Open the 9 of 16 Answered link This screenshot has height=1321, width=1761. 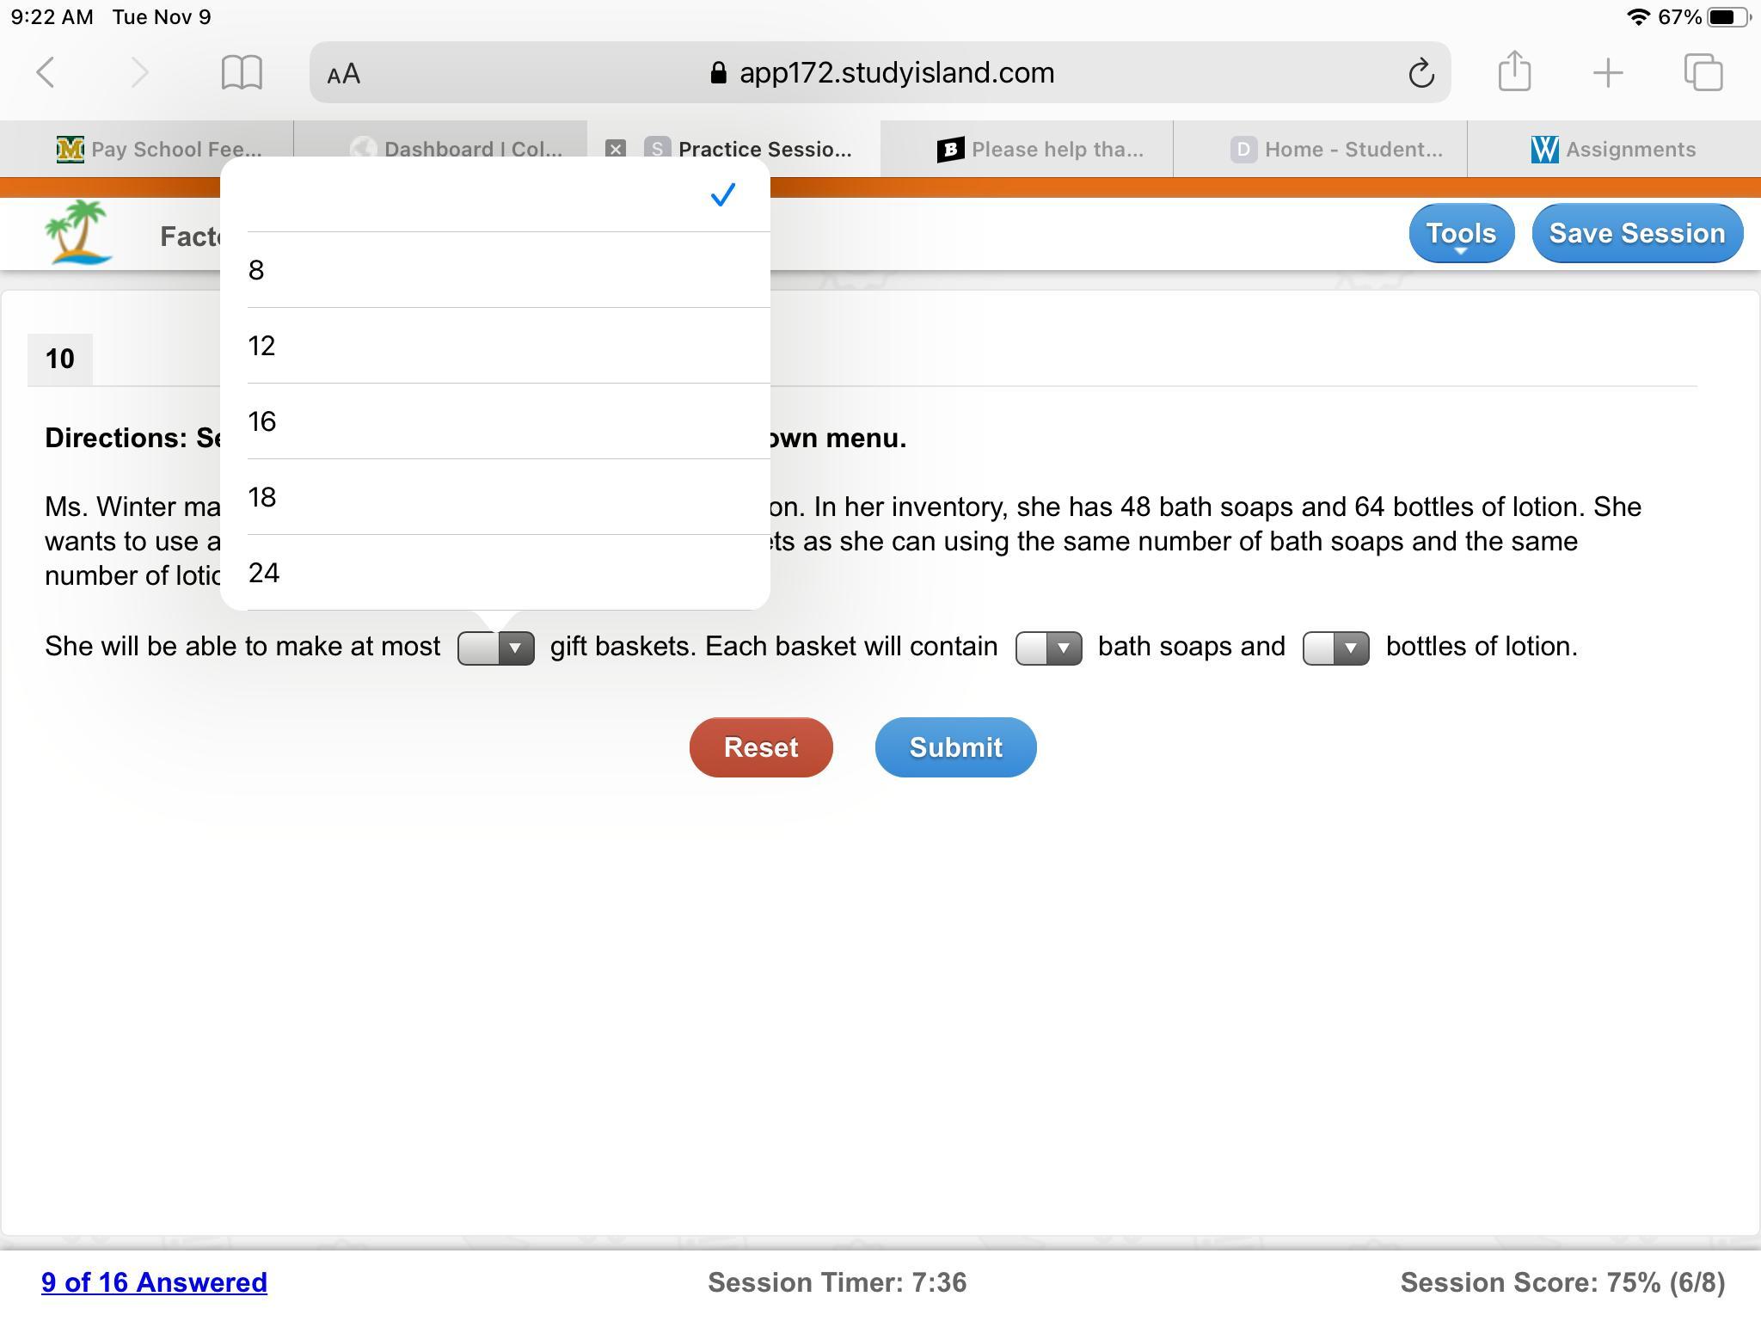[154, 1282]
